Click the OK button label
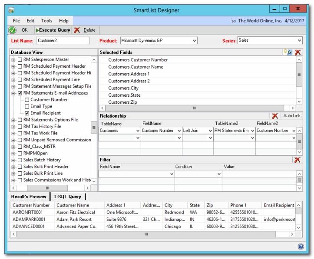This screenshot has width=314, height=259. [25, 30]
